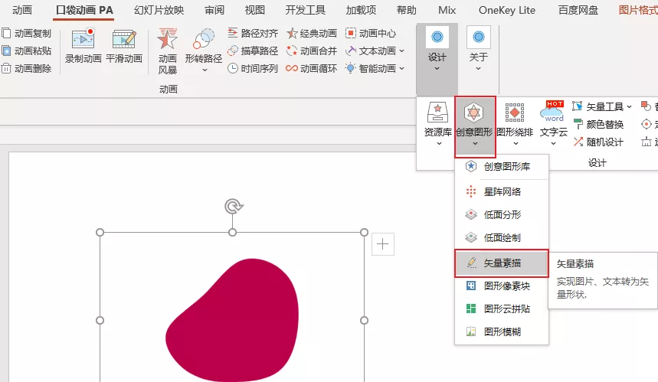Choose 图形像素块 menu entry
This screenshot has width=658, height=382.
[x=502, y=286]
